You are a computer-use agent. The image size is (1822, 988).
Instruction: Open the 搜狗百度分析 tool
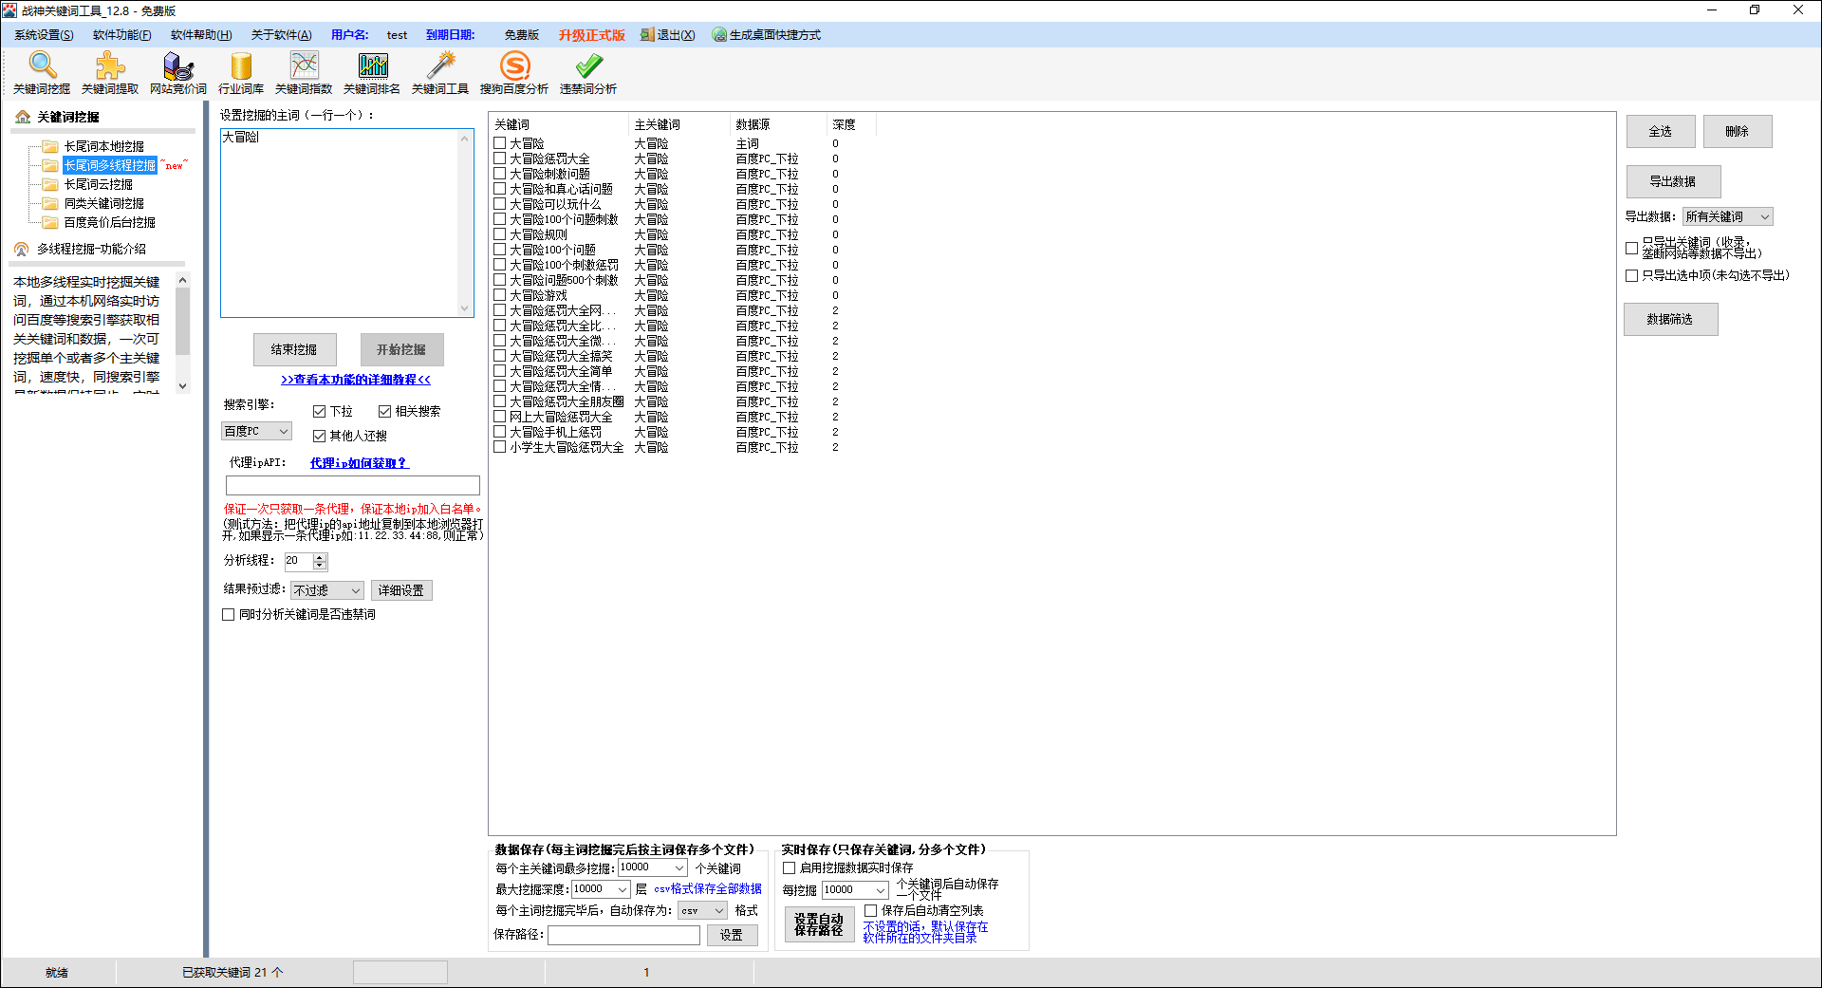[x=514, y=72]
